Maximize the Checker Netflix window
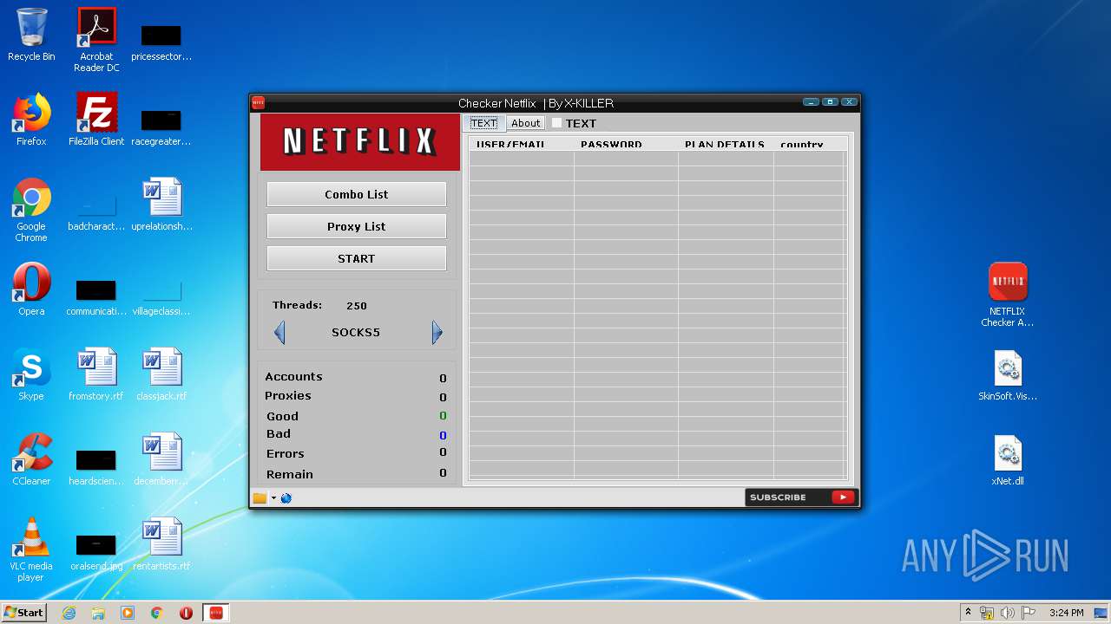Image resolution: width=1111 pixels, height=624 pixels. pos(830,102)
